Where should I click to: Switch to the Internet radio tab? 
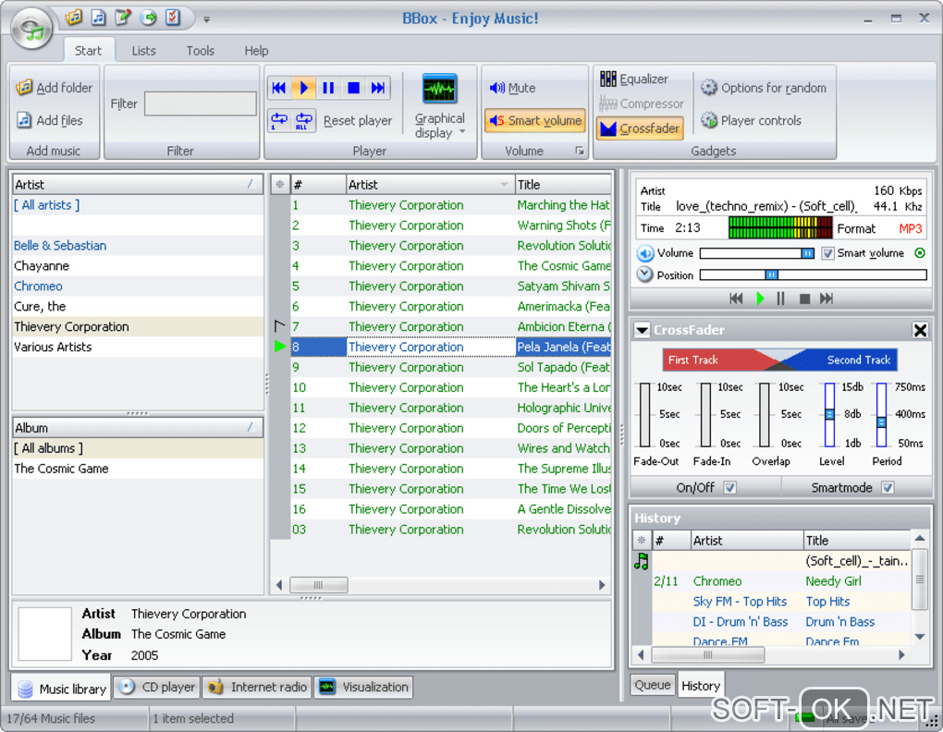pos(257,687)
